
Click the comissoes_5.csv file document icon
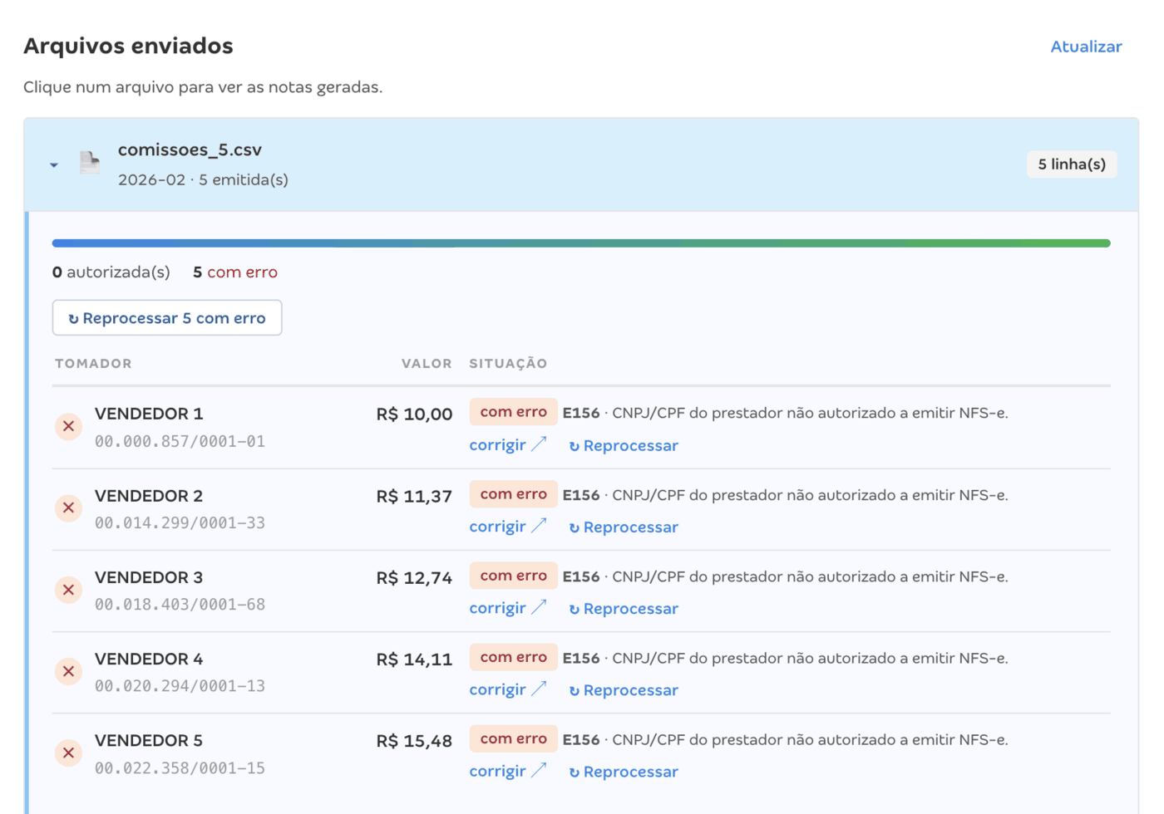[89, 162]
